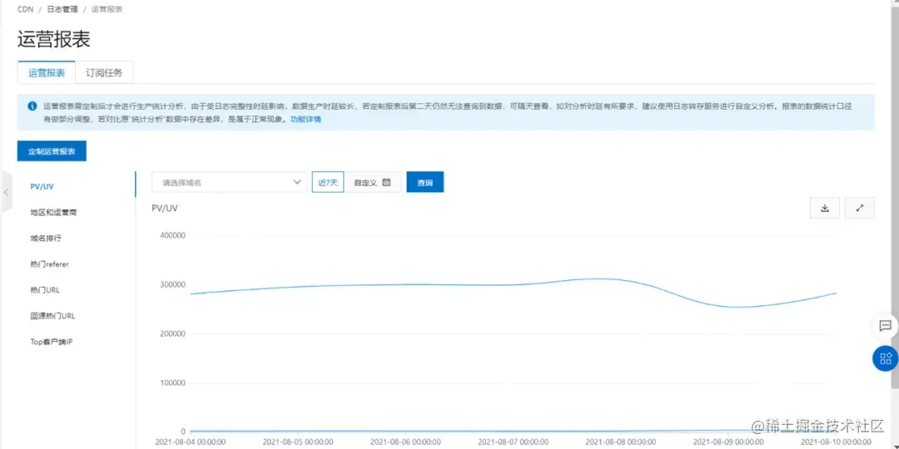The width and height of the screenshot is (899, 449).
Task: Click the 200000 y-axis label
Action: tap(171, 334)
